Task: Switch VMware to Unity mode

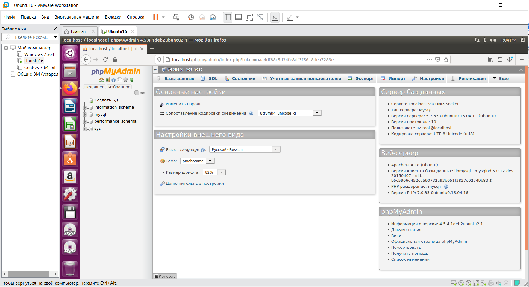Action: coord(260,17)
